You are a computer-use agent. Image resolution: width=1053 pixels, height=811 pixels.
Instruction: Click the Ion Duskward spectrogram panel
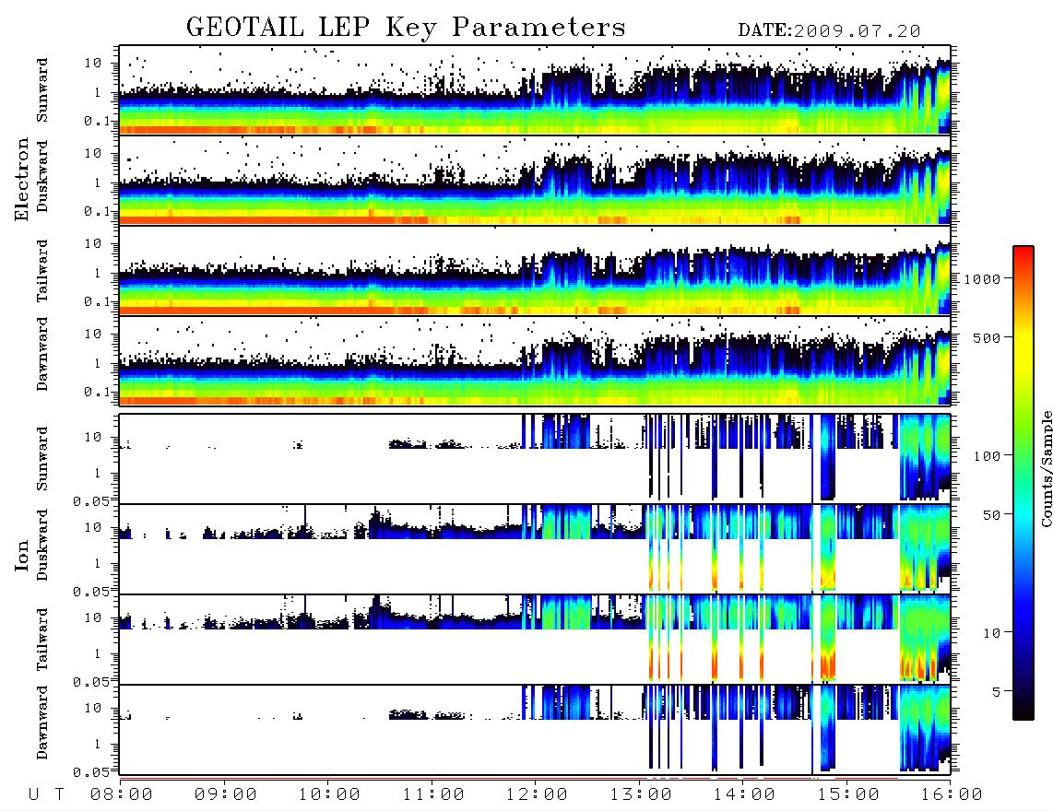coord(535,548)
